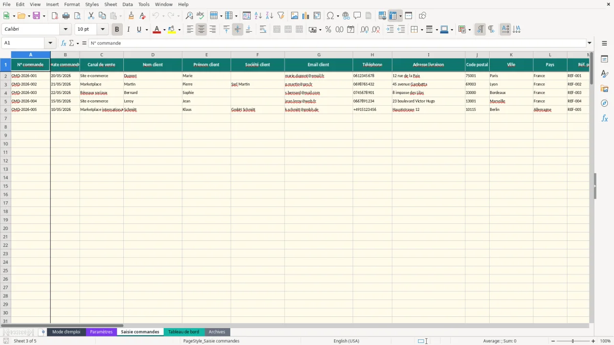
Task: Select column G header
Action: [x=319, y=55]
